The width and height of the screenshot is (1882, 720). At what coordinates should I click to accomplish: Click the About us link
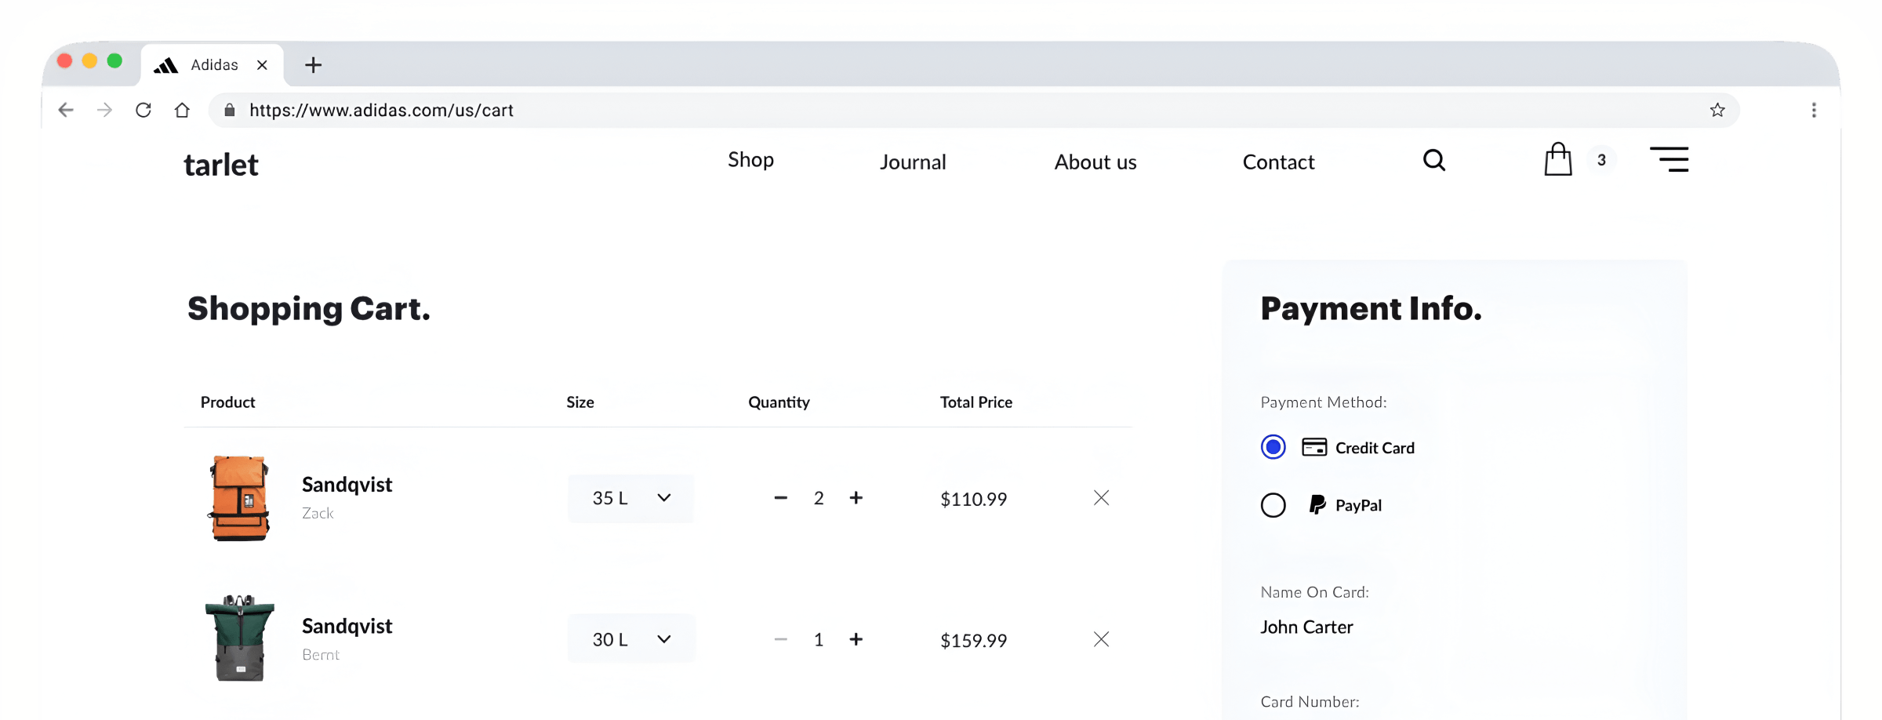point(1095,162)
